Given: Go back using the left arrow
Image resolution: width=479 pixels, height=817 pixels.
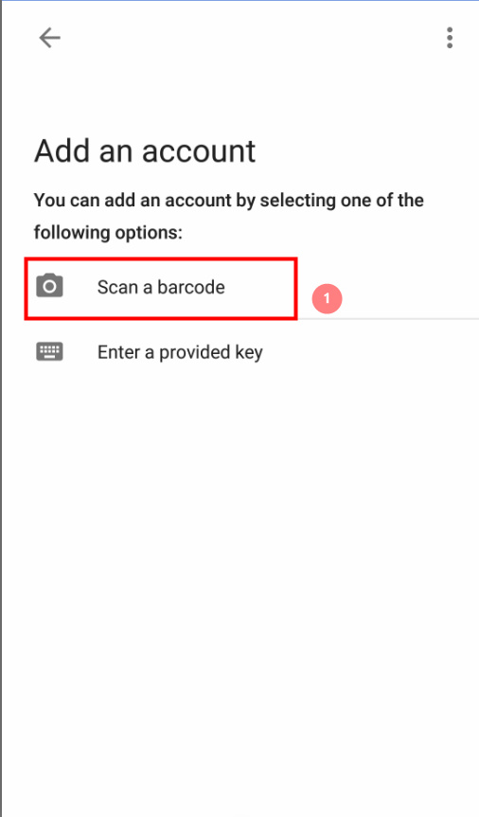Looking at the screenshot, I should pos(49,38).
